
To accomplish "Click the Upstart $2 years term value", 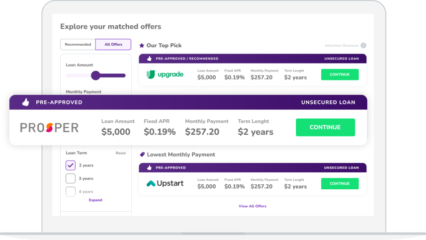I will tap(295, 186).
